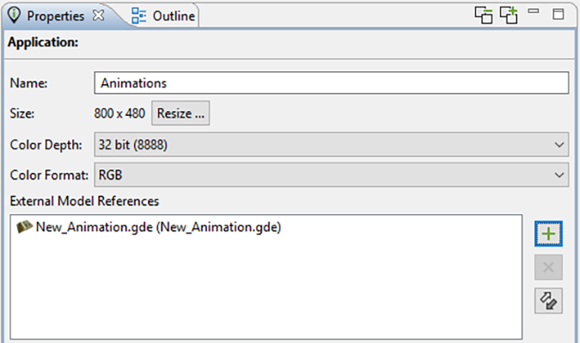
Task: Click the empty area of the references list
Action: tap(266, 289)
